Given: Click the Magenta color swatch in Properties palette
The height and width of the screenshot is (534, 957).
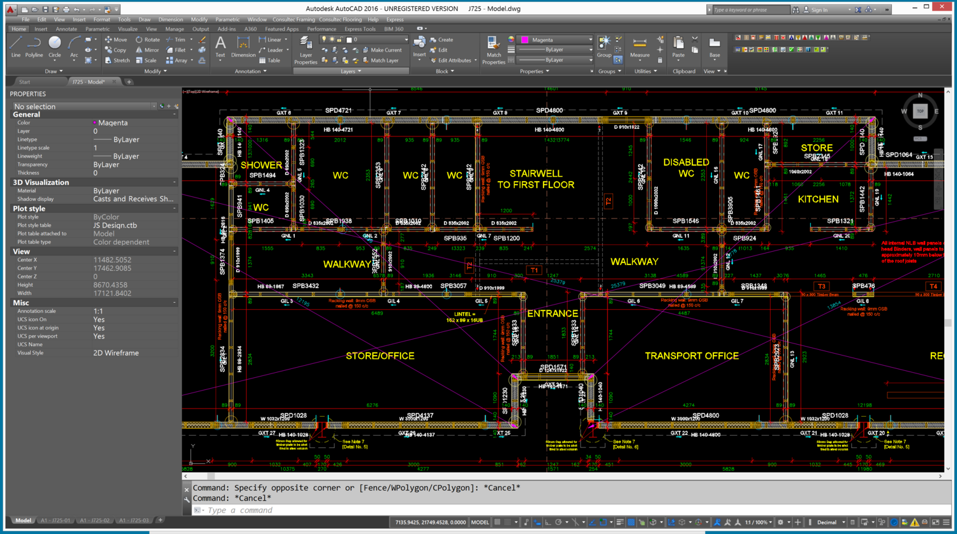Looking at the screenshot, I should tap(94, 123).
